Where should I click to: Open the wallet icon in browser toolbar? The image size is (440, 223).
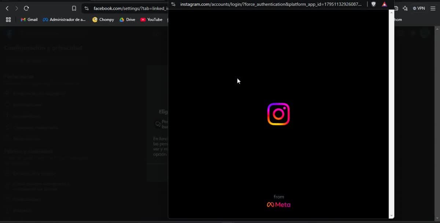point(396,8)
